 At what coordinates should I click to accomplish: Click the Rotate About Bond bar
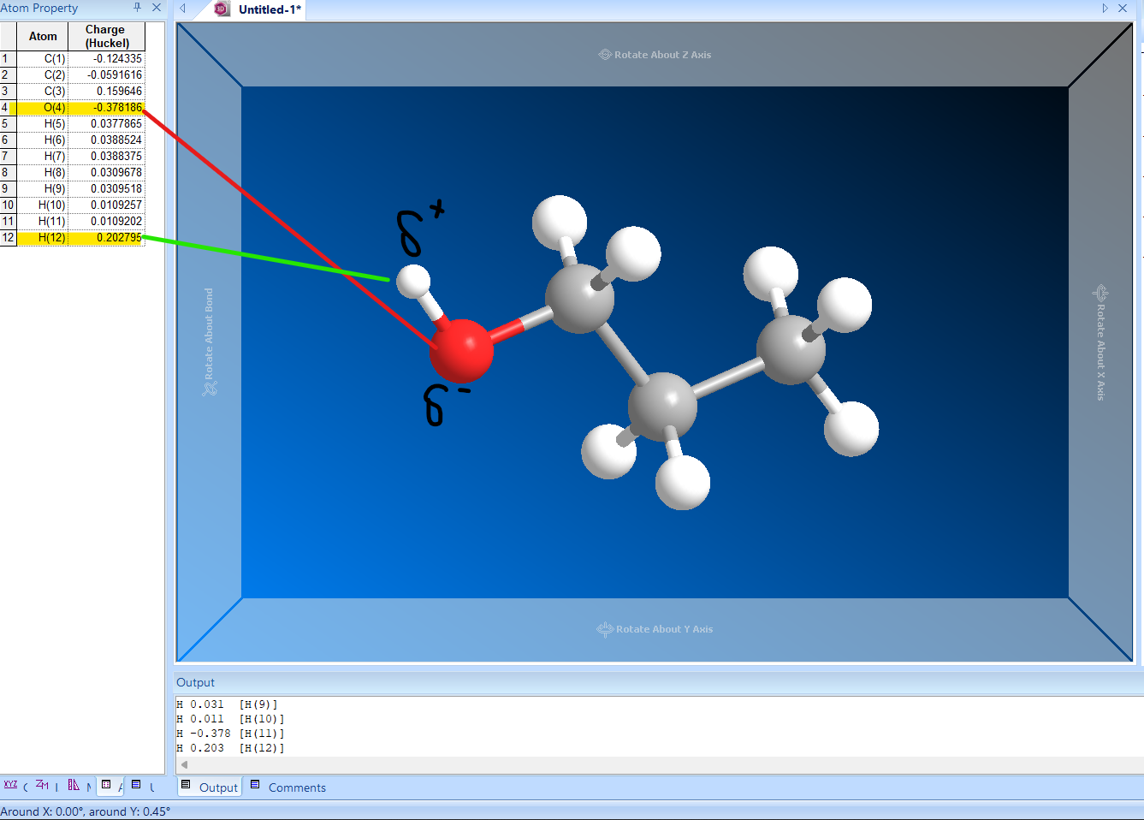(209, 342)
